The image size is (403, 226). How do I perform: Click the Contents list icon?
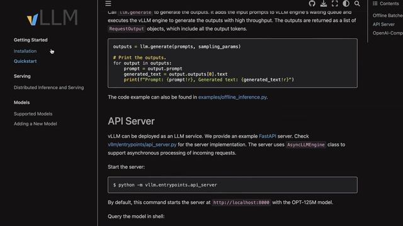point(375,3)
